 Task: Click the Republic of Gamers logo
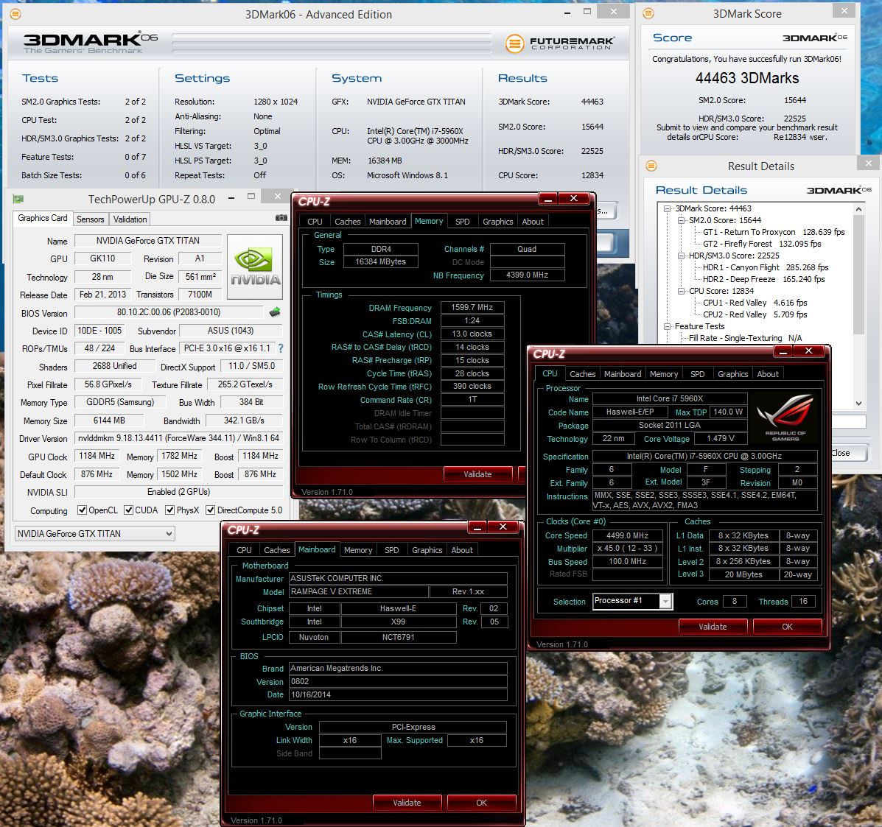click(785, 417)
